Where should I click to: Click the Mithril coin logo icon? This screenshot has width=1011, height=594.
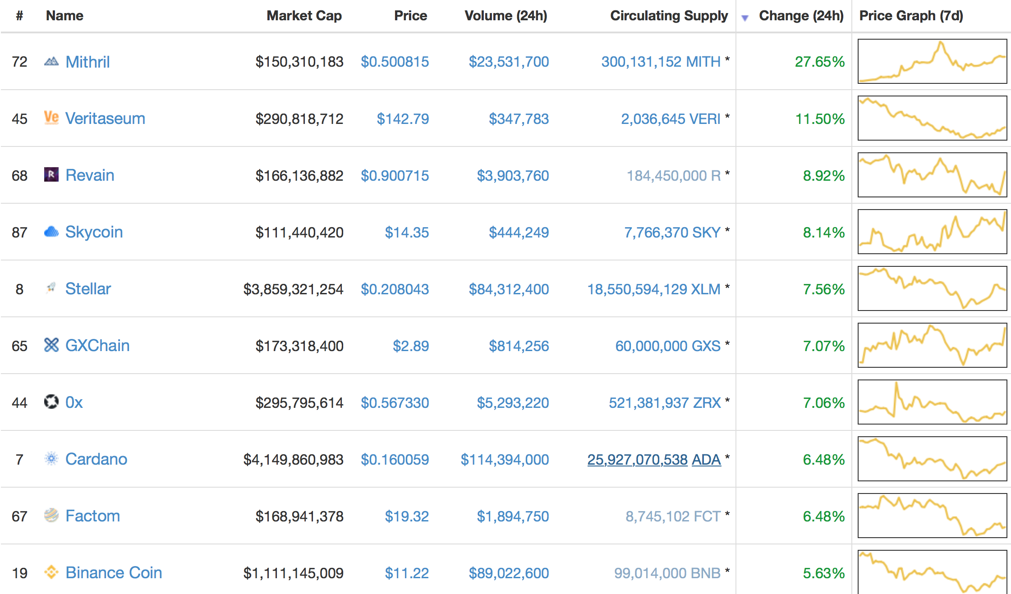pos(51,61)
